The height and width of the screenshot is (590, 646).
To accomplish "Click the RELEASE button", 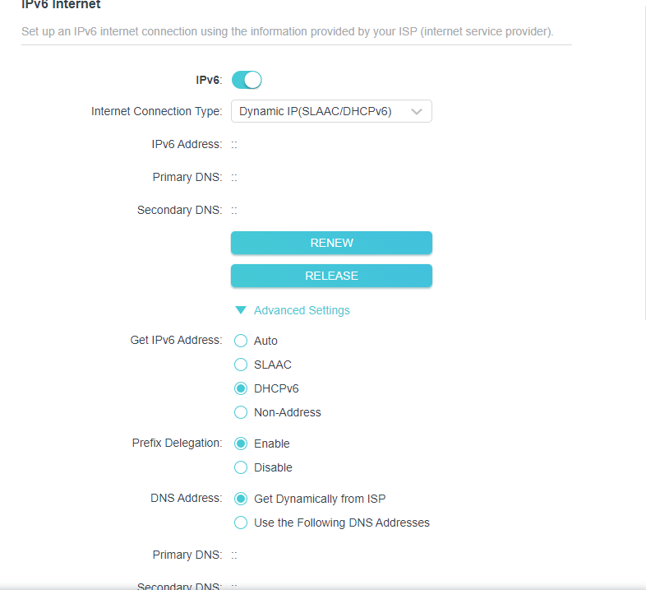I will click(x=331, y=276).
